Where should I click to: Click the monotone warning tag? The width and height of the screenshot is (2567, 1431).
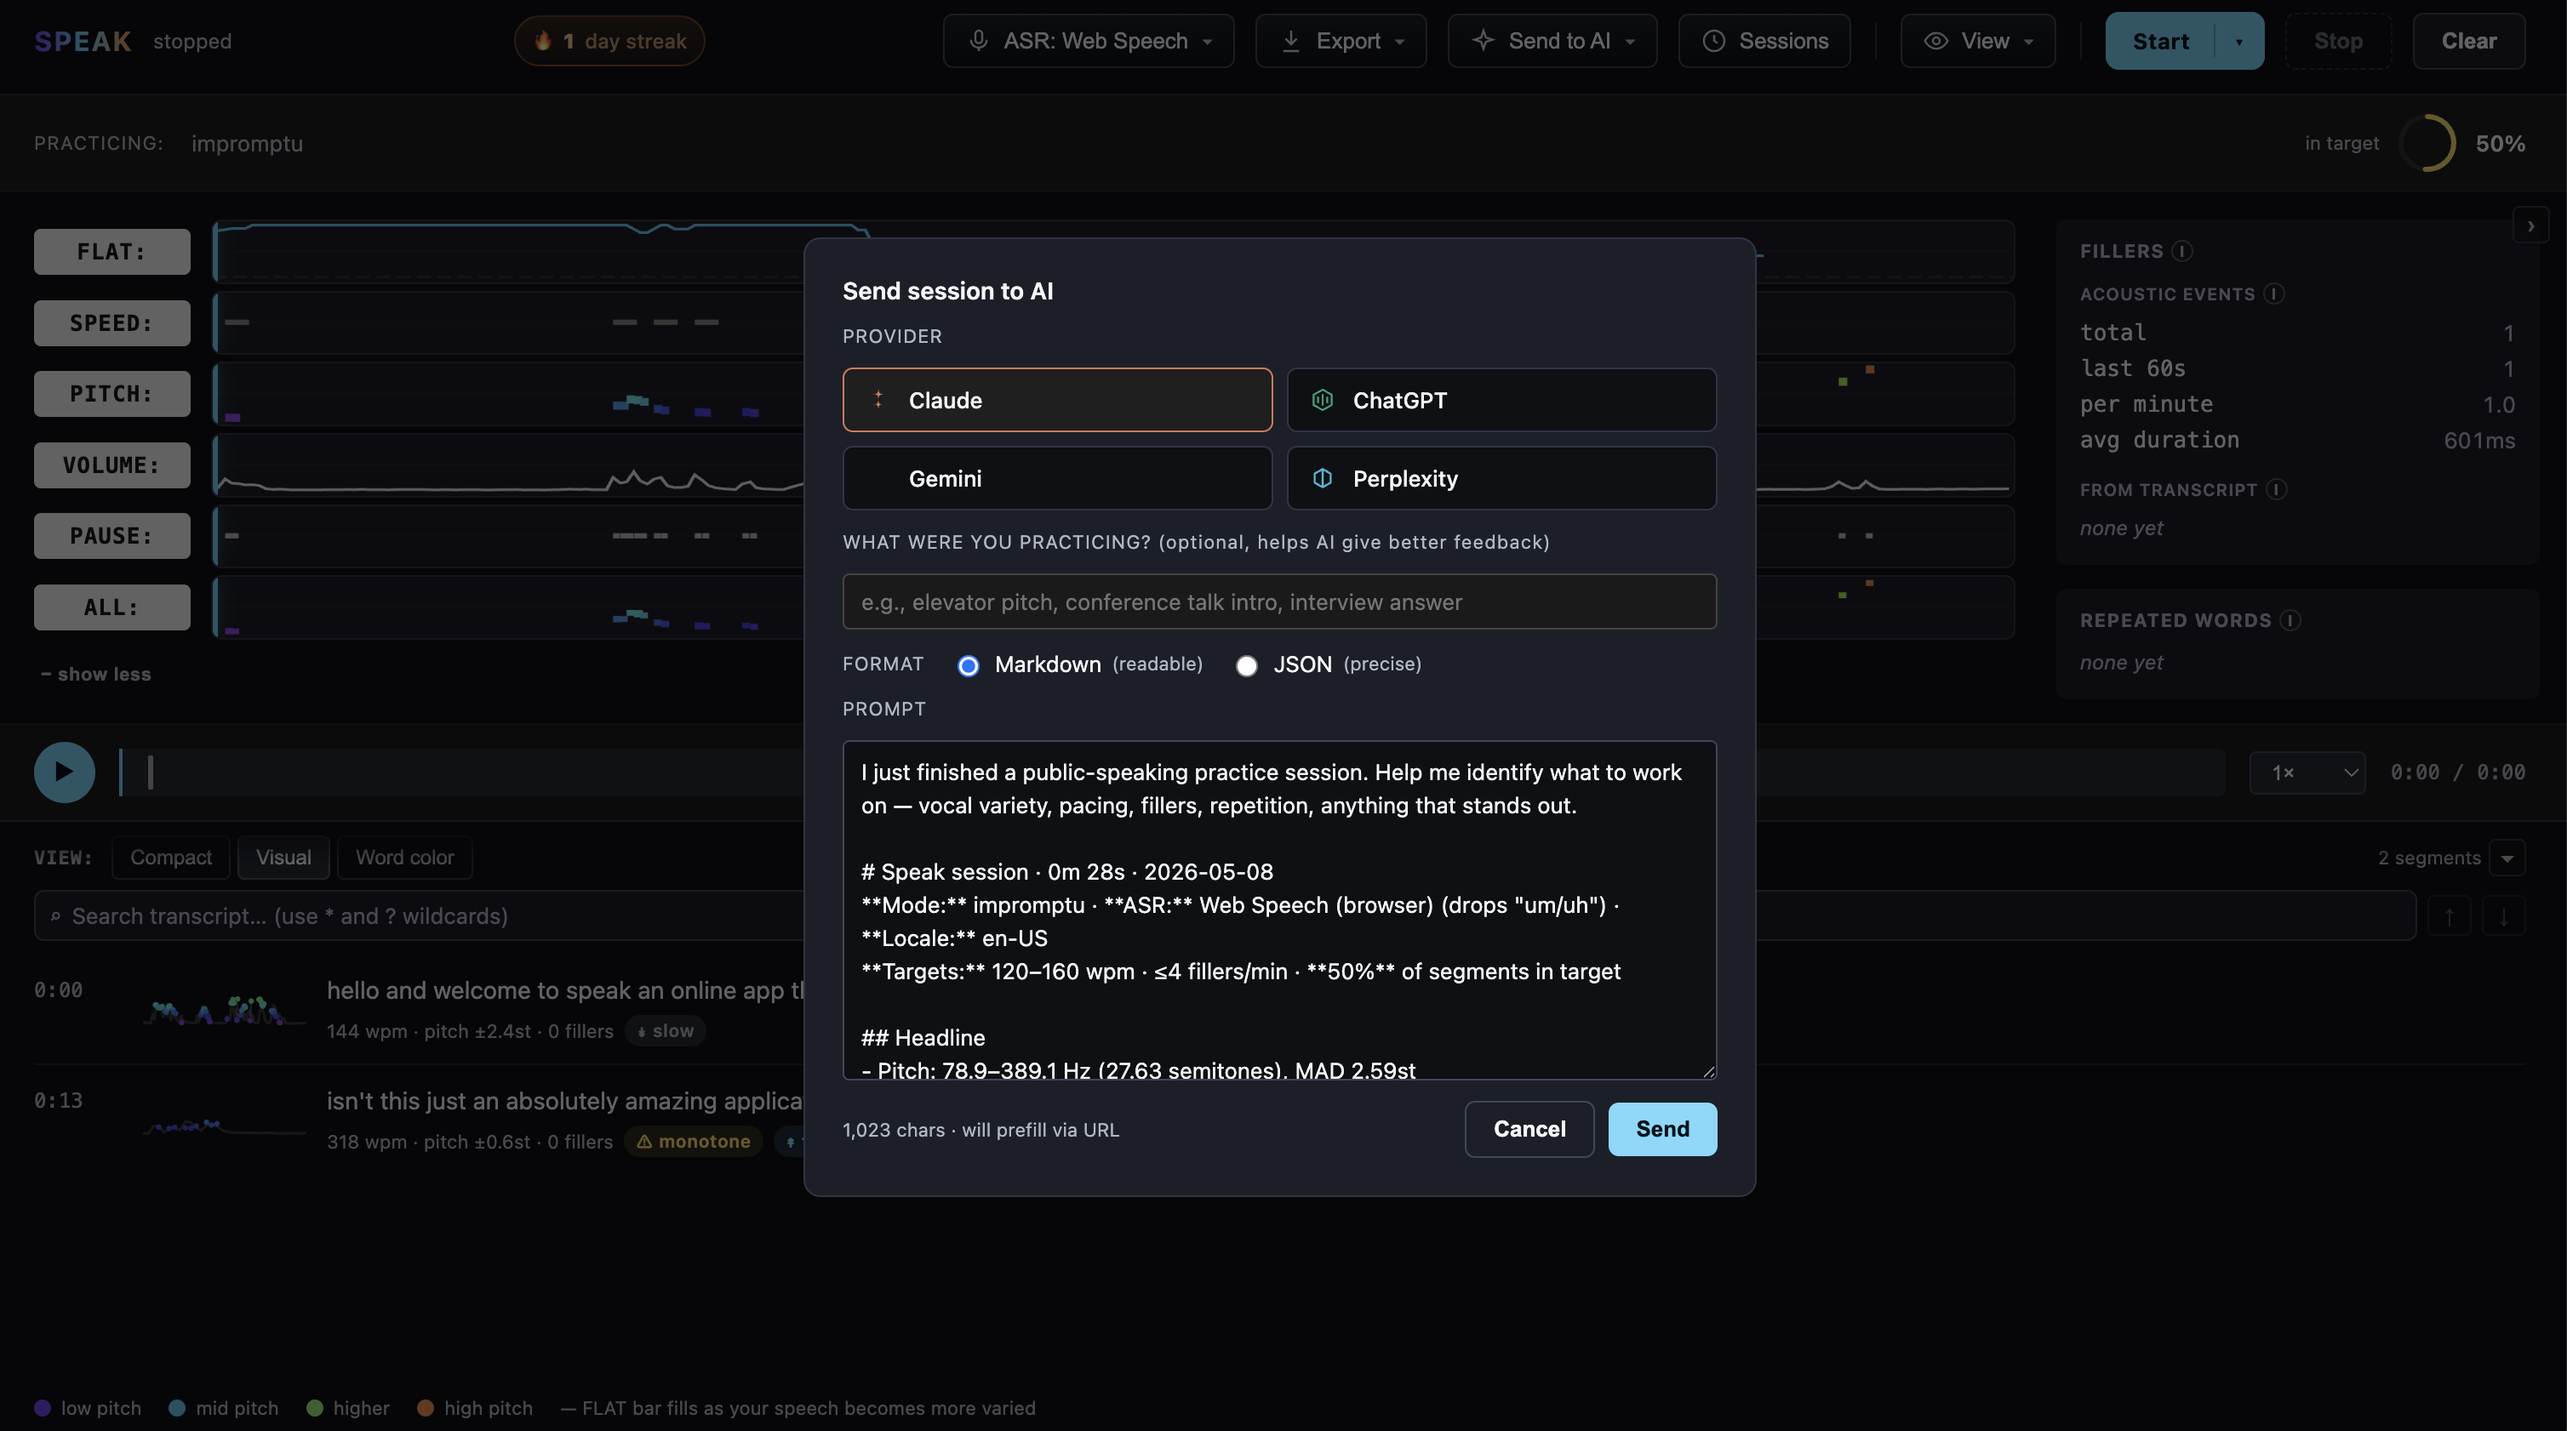pyautogui.click(x=694, y=1141)
